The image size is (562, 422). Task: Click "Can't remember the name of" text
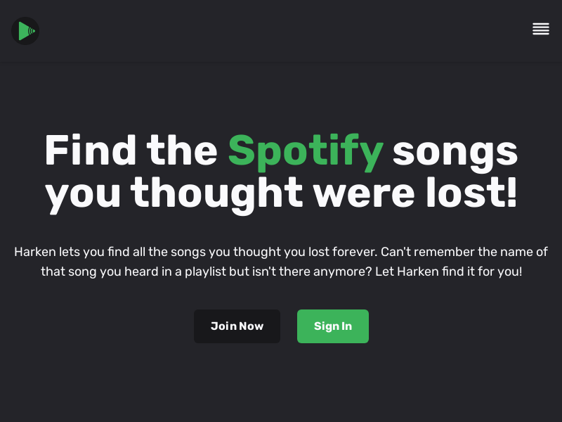[464, 252]
